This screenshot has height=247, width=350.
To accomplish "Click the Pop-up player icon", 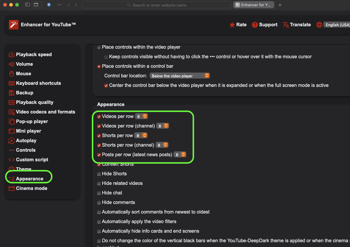I will (x=12, y=122).
